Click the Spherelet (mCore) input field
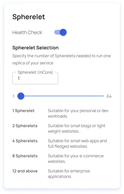 (35, 78)
